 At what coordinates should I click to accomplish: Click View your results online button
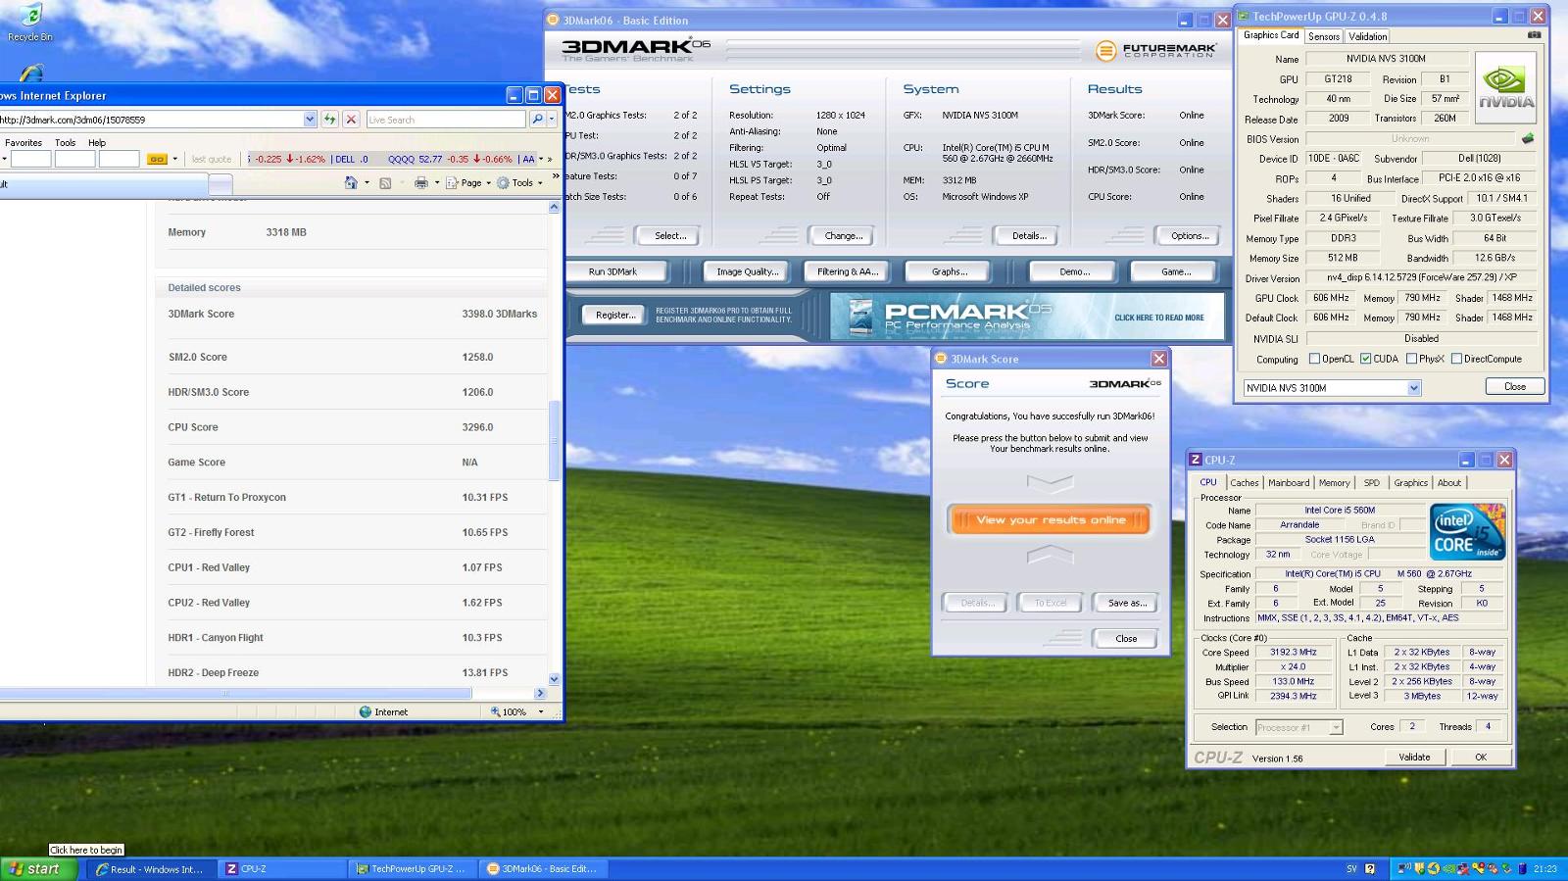point(1050,519)
